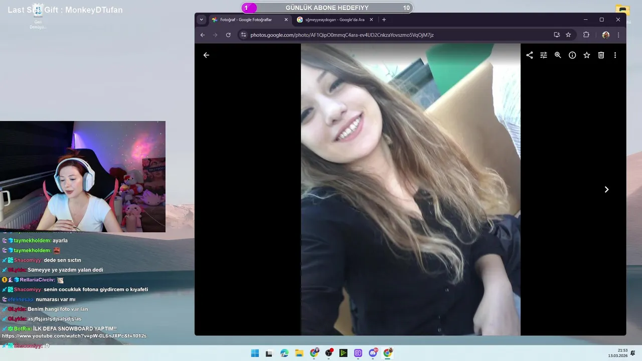The image size is (642, 361).
Task: View the next photo with right chevron
Action: pos(606,190)
